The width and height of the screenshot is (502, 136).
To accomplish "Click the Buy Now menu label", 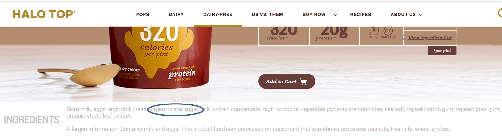I will pyautogui.click(x=314, y=14).
